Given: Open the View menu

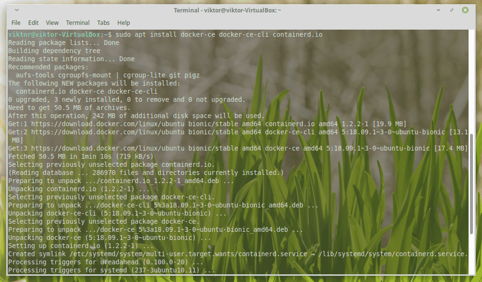Looking at the screenshot, I should point(52,22).
